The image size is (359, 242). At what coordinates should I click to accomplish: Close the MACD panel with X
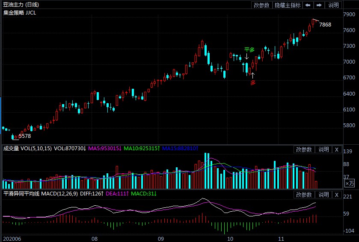[x=337, y=195]
